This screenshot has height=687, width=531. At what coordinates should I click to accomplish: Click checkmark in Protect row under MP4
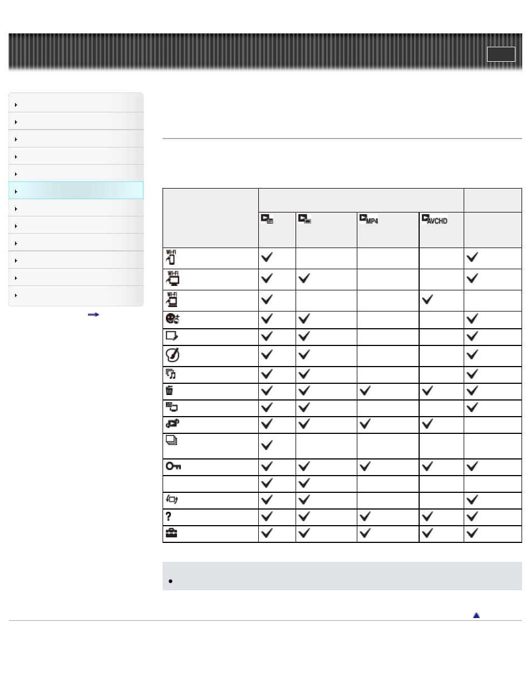click(x=365, y=467)
